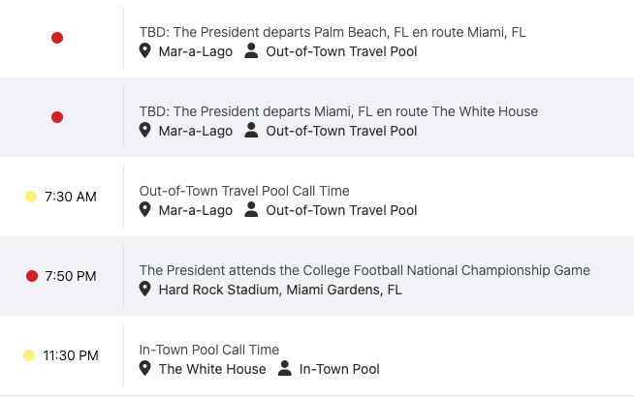Click the 7:50 PM time label
This screenshot has height=398, width=634.
coord(71,276)
